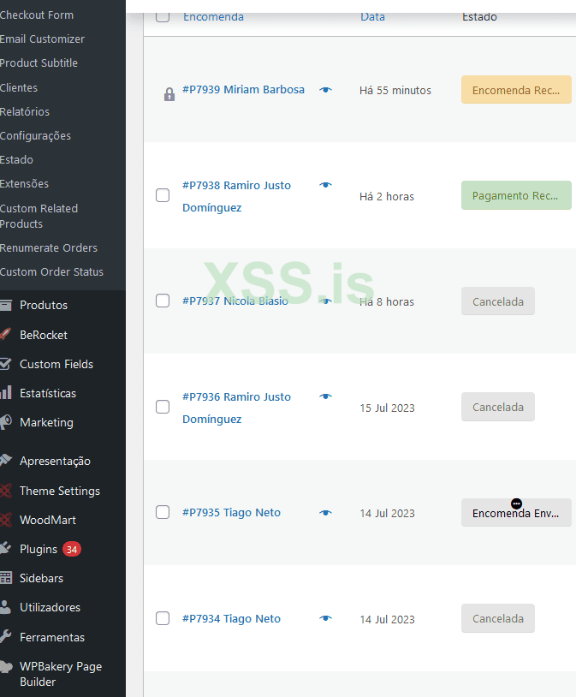The height and width of the screenshot is (697, 576).
Task: Select checkbox for order #P7937
Action: [163, 301]
